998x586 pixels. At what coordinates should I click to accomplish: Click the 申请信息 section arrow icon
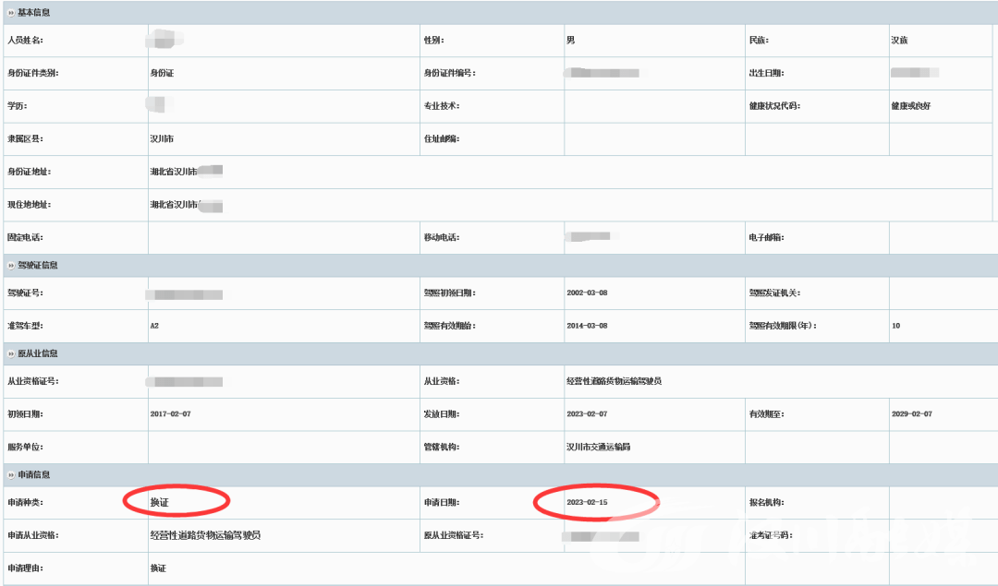[x=10, y=475]
